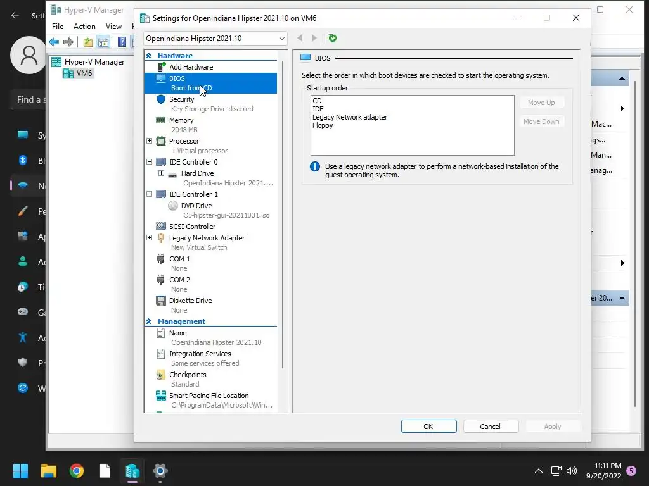Open Integration Services icon
The width and height of the screenshot is (649, 486).
(x=161, y=354)
